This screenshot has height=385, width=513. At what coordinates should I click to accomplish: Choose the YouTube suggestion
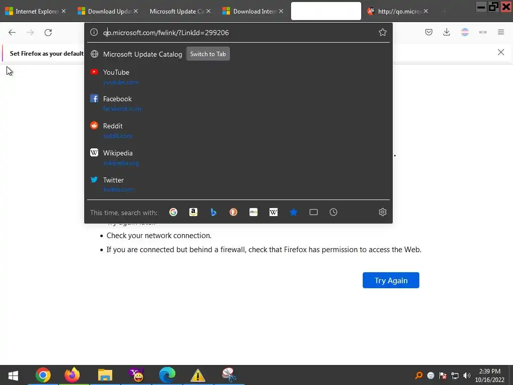[x=238, y=77]
